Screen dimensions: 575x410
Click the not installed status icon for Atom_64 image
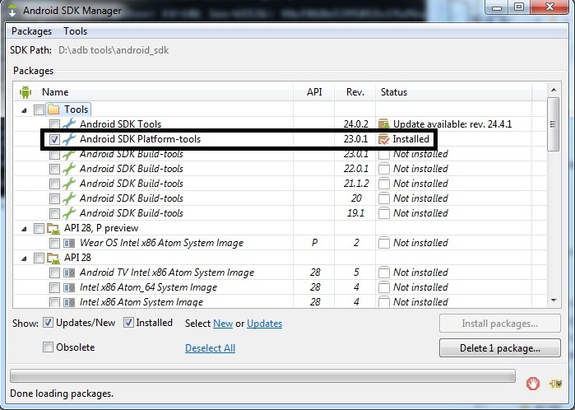[384, 287]
